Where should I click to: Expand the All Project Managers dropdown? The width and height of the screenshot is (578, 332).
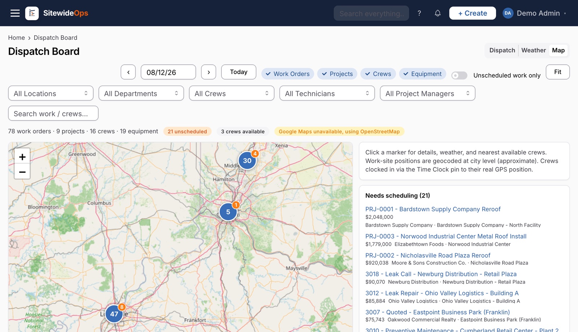[427, 93]
